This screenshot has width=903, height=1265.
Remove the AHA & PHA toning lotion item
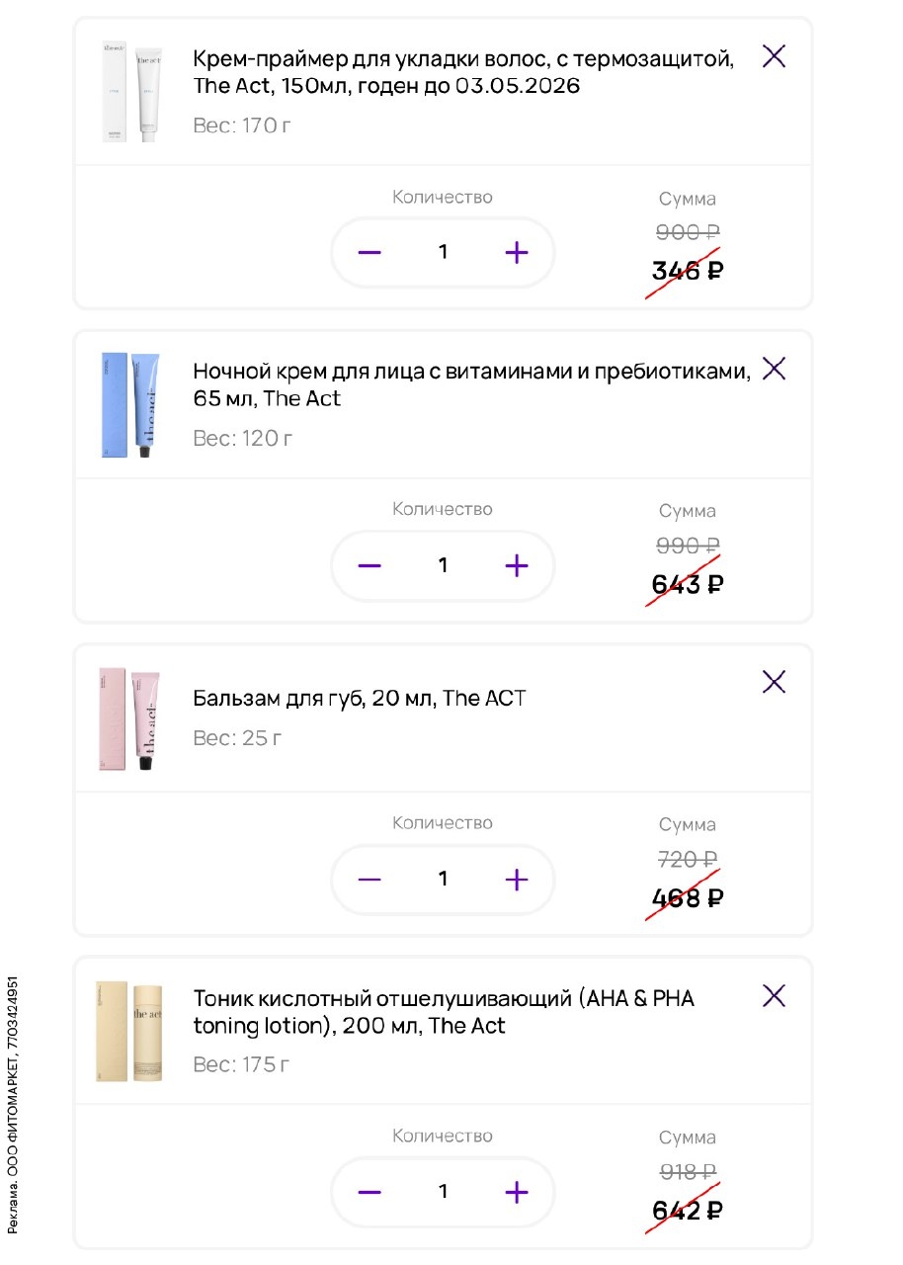[x=774, y=995]
